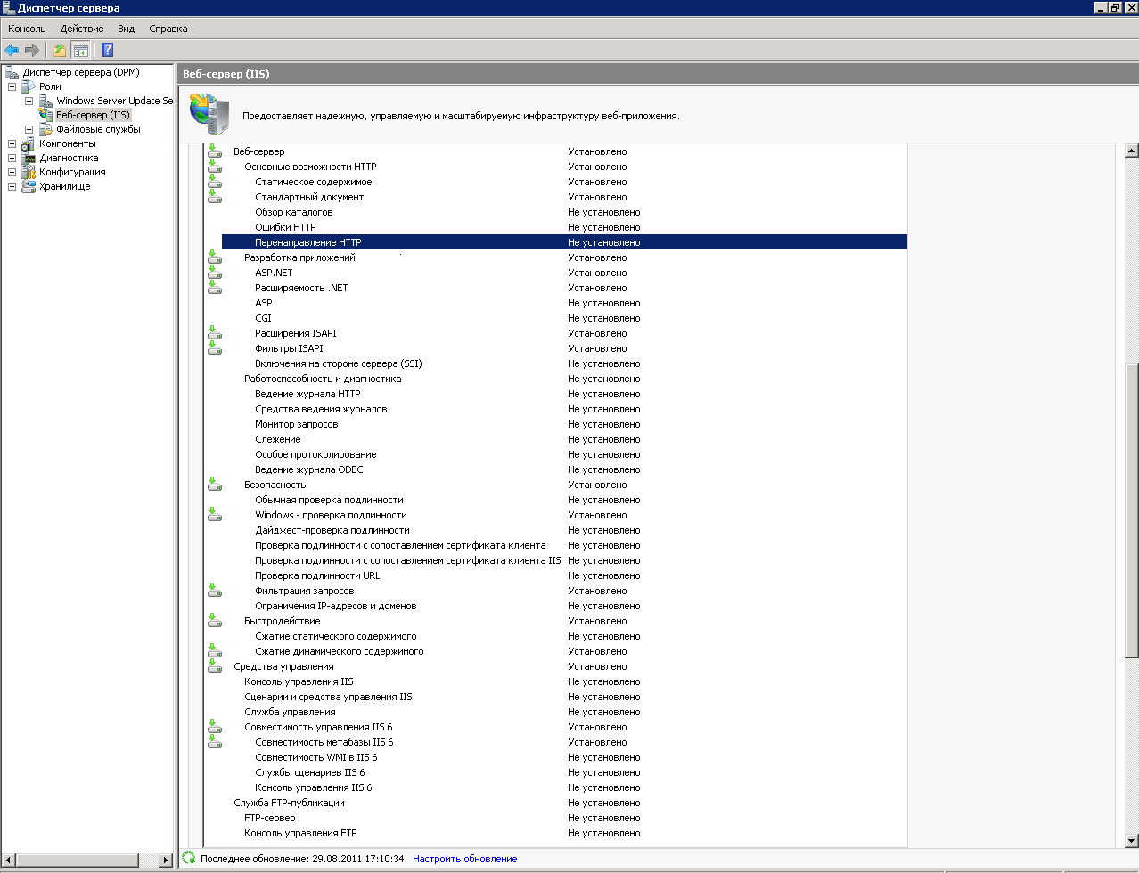This screenshot has height=873, width=1139.
Task: Click the Хранилище storage icon in tree
Action: [x=29, y=186]
